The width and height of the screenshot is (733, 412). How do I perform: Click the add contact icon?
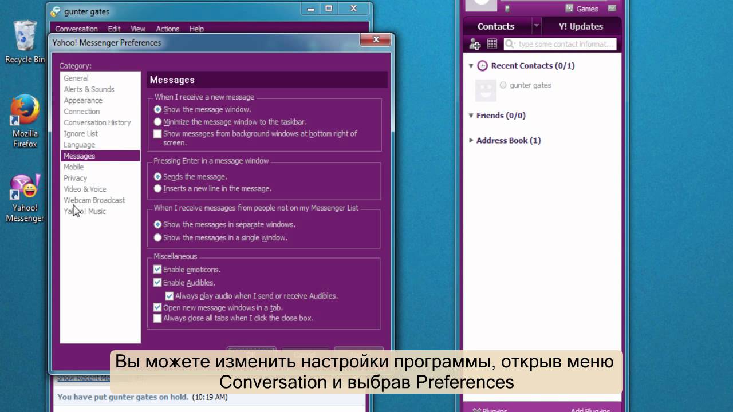[x=475, y=44]
